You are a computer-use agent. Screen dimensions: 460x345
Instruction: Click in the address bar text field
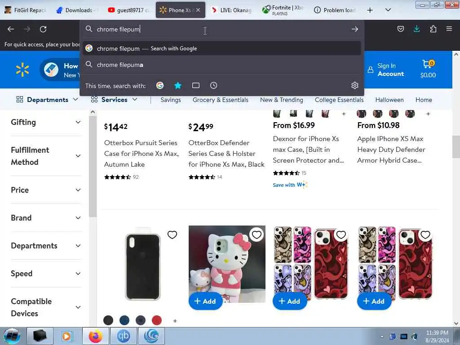tap(222, 29)
